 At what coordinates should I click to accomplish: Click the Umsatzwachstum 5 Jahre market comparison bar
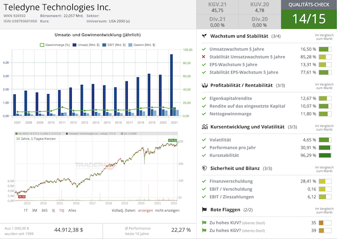325,49
